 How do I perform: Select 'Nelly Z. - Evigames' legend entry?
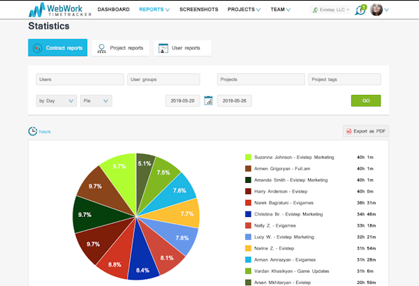click(x=275, y=225)
